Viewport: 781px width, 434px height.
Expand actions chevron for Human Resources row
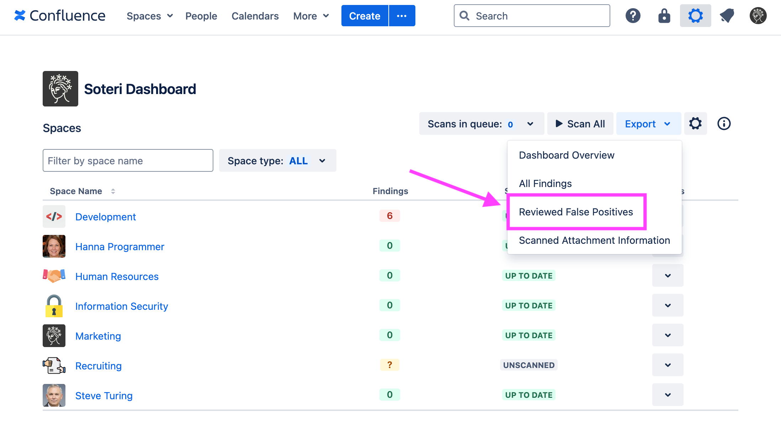click(668, 275)
